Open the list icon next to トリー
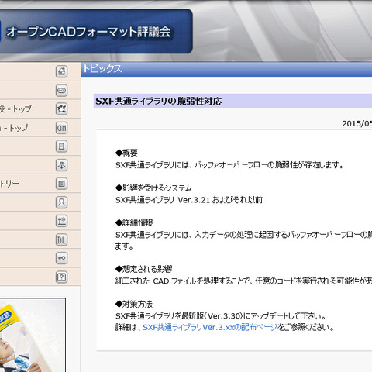This screenshot has height=372, width=372. click(61, 184)
